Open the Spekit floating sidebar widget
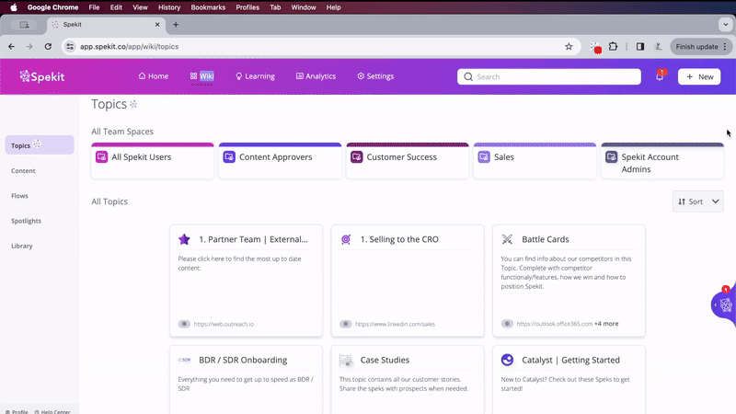 724,305
